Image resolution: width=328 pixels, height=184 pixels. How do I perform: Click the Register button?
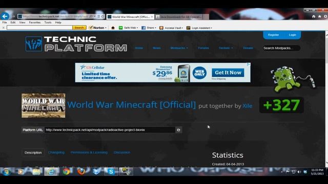pos(273,35)
